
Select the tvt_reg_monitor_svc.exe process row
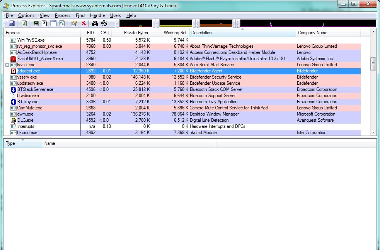(182, 46)
